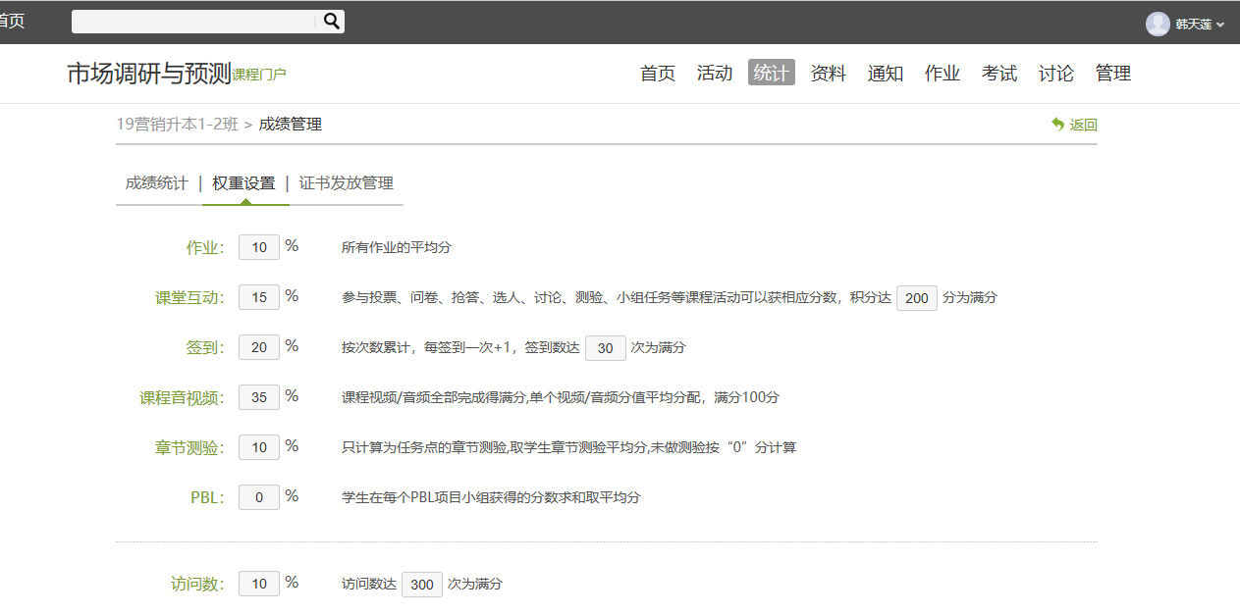Open the 管理 navigation item

(x=1112, y=74)
